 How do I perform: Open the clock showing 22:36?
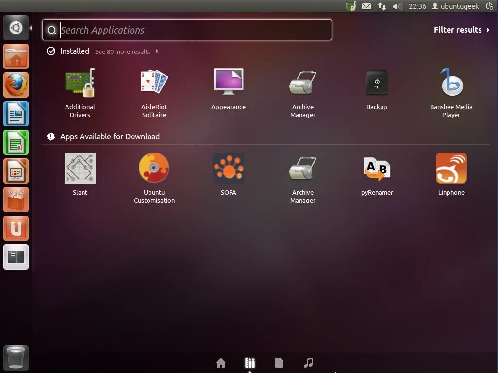417,6
